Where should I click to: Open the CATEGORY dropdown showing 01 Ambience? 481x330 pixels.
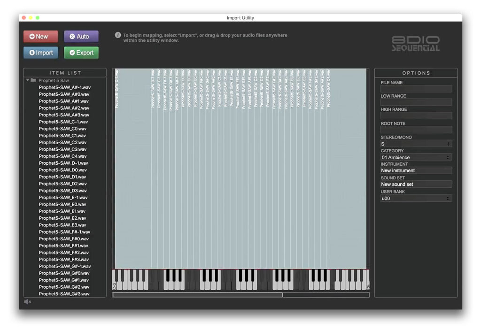coord(415,157)
